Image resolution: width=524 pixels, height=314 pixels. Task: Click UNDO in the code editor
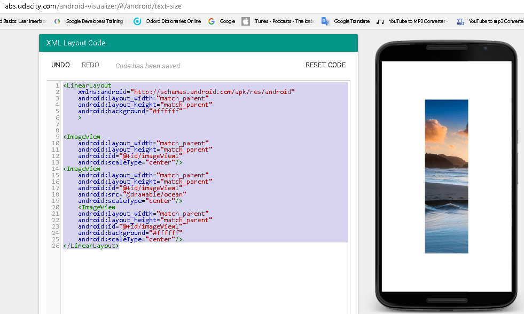click(60, 65)
